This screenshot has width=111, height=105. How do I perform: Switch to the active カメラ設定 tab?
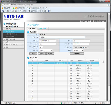point(32,28)
